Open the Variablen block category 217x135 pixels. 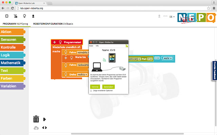[x=13, y=86]
